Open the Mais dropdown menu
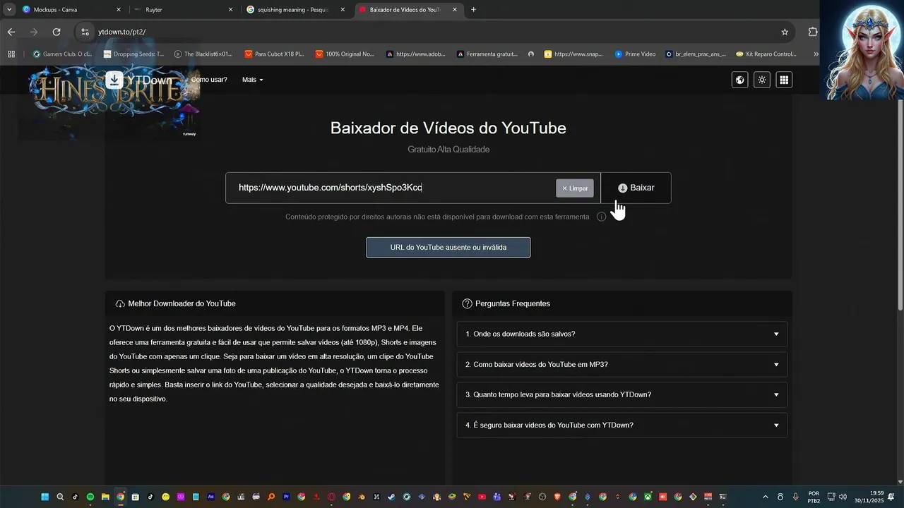 click(252, 80)
